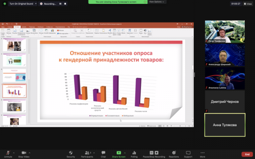Open Original Sound dropdown arrow
Viewport: 255px width, 159px height.
coord(36,3)
